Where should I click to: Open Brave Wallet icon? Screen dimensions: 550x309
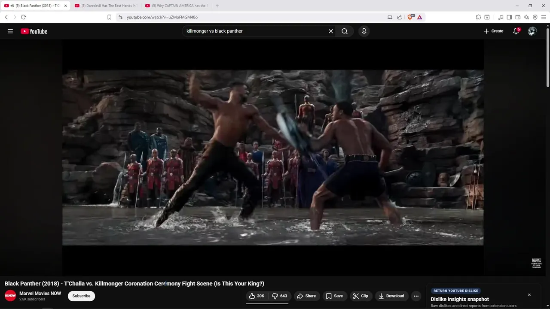coord(518,17)
